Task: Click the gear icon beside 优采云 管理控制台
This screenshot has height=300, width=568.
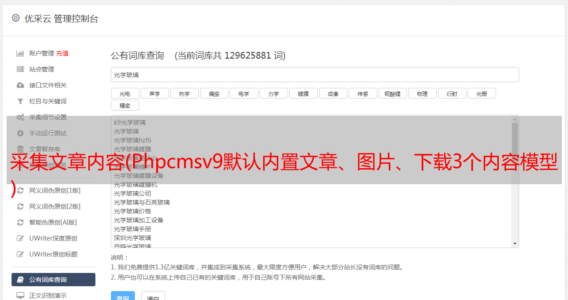Action: (16, 18)
